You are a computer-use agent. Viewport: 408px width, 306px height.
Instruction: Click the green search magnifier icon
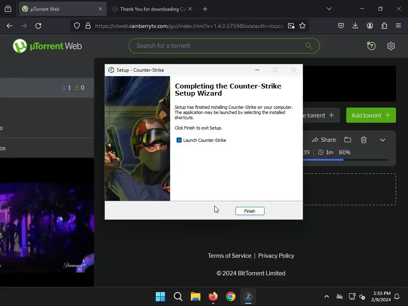click(x=309, y=46)
